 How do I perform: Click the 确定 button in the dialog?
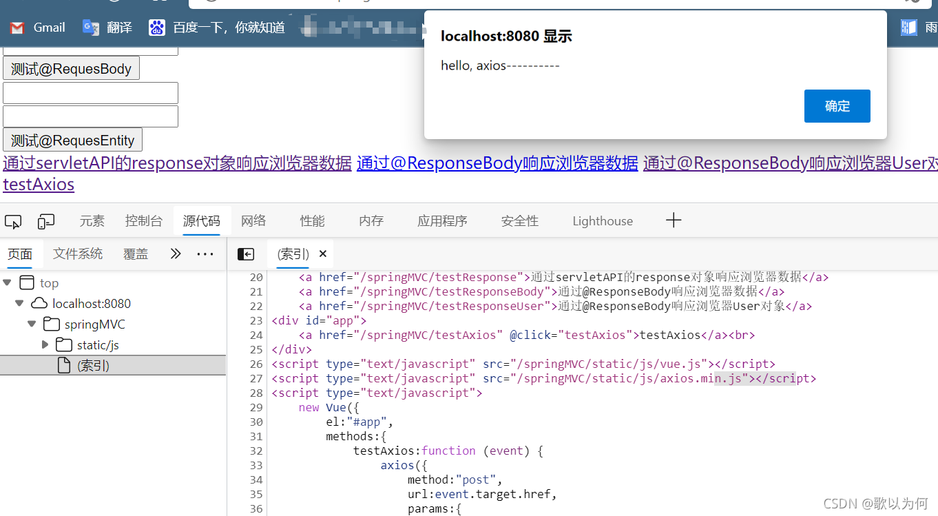point(837,105)
